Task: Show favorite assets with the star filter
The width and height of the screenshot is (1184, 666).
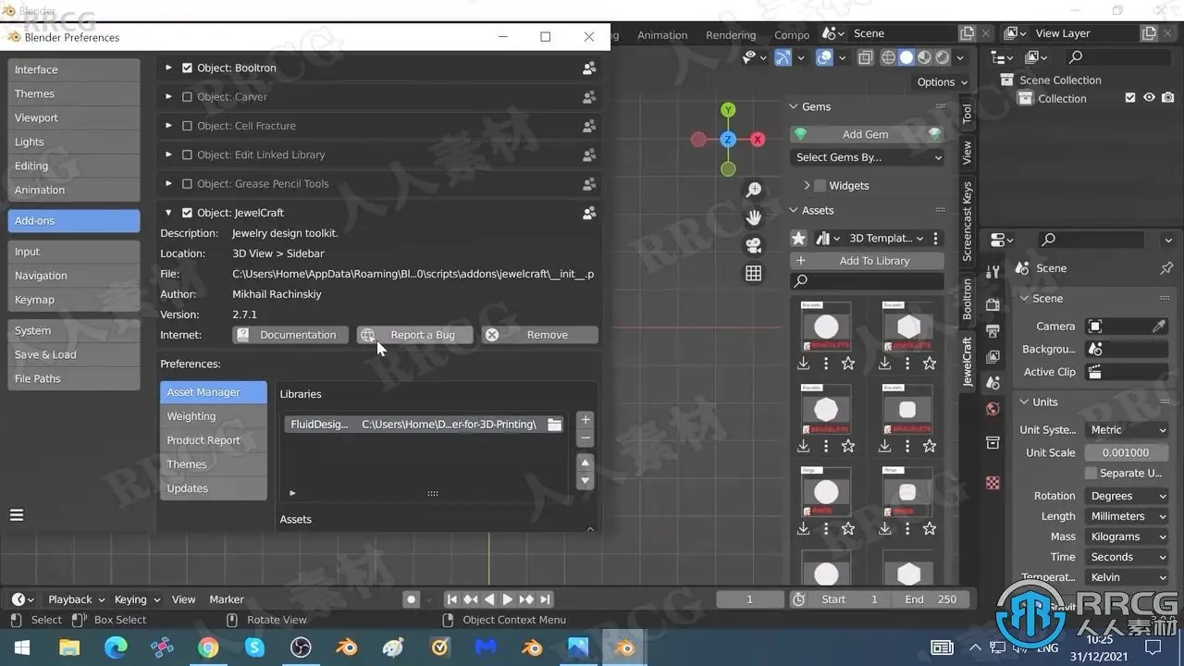Action: [x=798, y=239]
